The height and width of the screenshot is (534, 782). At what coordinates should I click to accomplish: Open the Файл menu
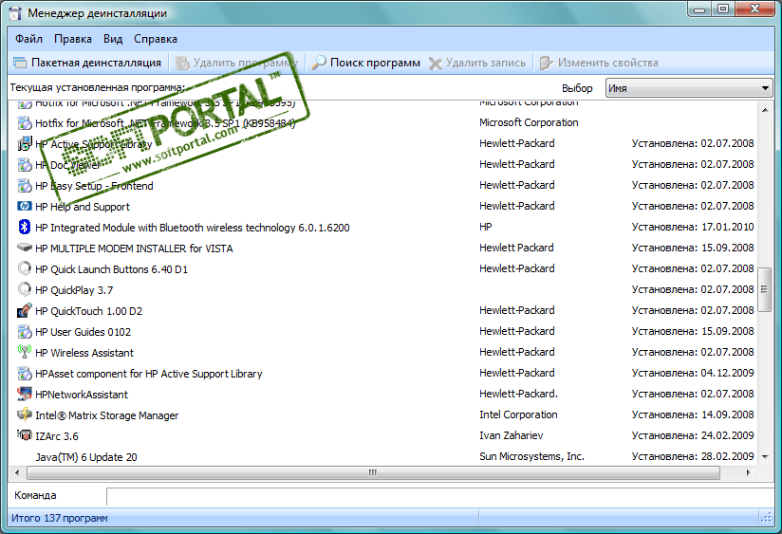28,39
